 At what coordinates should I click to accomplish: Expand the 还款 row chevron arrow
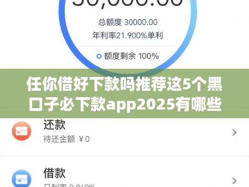click(x=234, y=132)
